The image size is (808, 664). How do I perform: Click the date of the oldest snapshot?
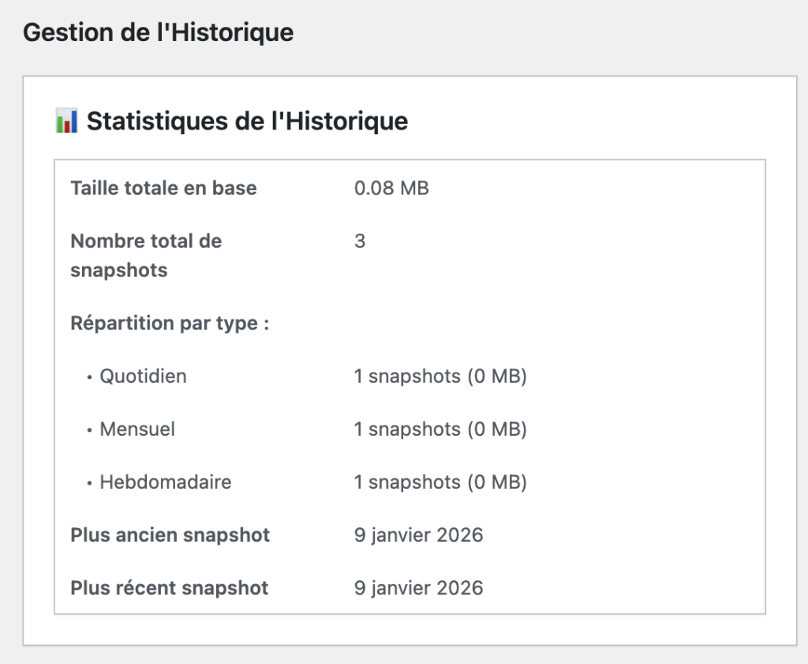click(x=418, y=535)
